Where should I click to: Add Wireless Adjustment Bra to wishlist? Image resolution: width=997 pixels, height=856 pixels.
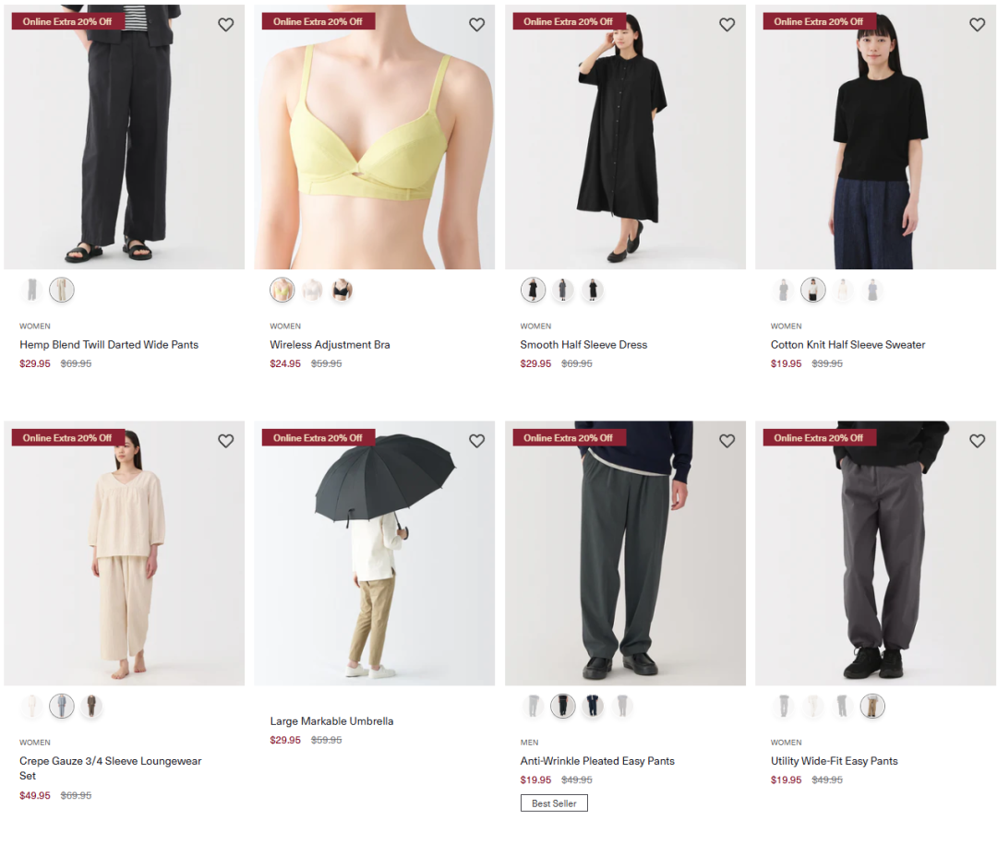click(477, 25)
